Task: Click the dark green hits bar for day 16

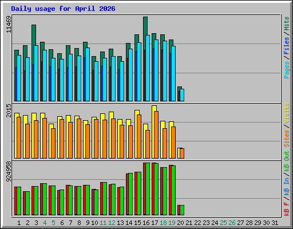Action: [x=145, y=26]
